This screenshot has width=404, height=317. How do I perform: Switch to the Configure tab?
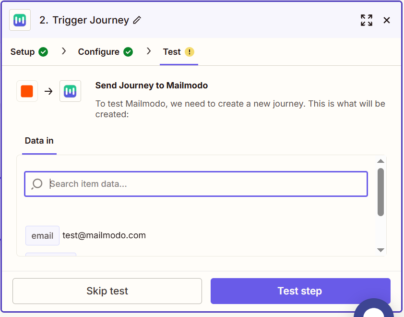pos(99,52)
